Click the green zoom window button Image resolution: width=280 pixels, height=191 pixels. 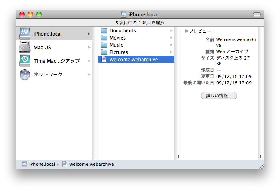pyautogui.click(x=39, y=14)
